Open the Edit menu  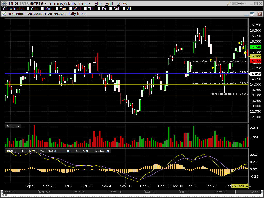point(109,4)
